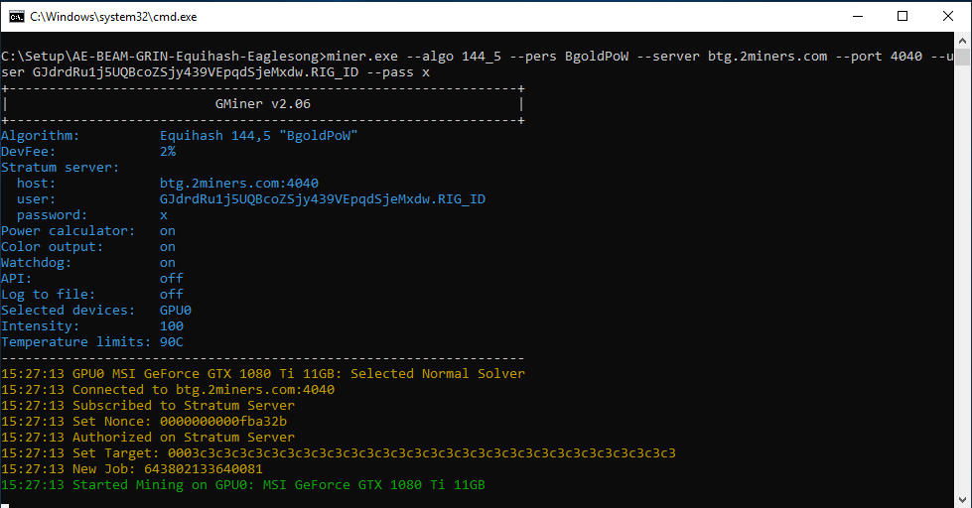
Task: Close the cmd.exe window
Action: coord(947,16)
